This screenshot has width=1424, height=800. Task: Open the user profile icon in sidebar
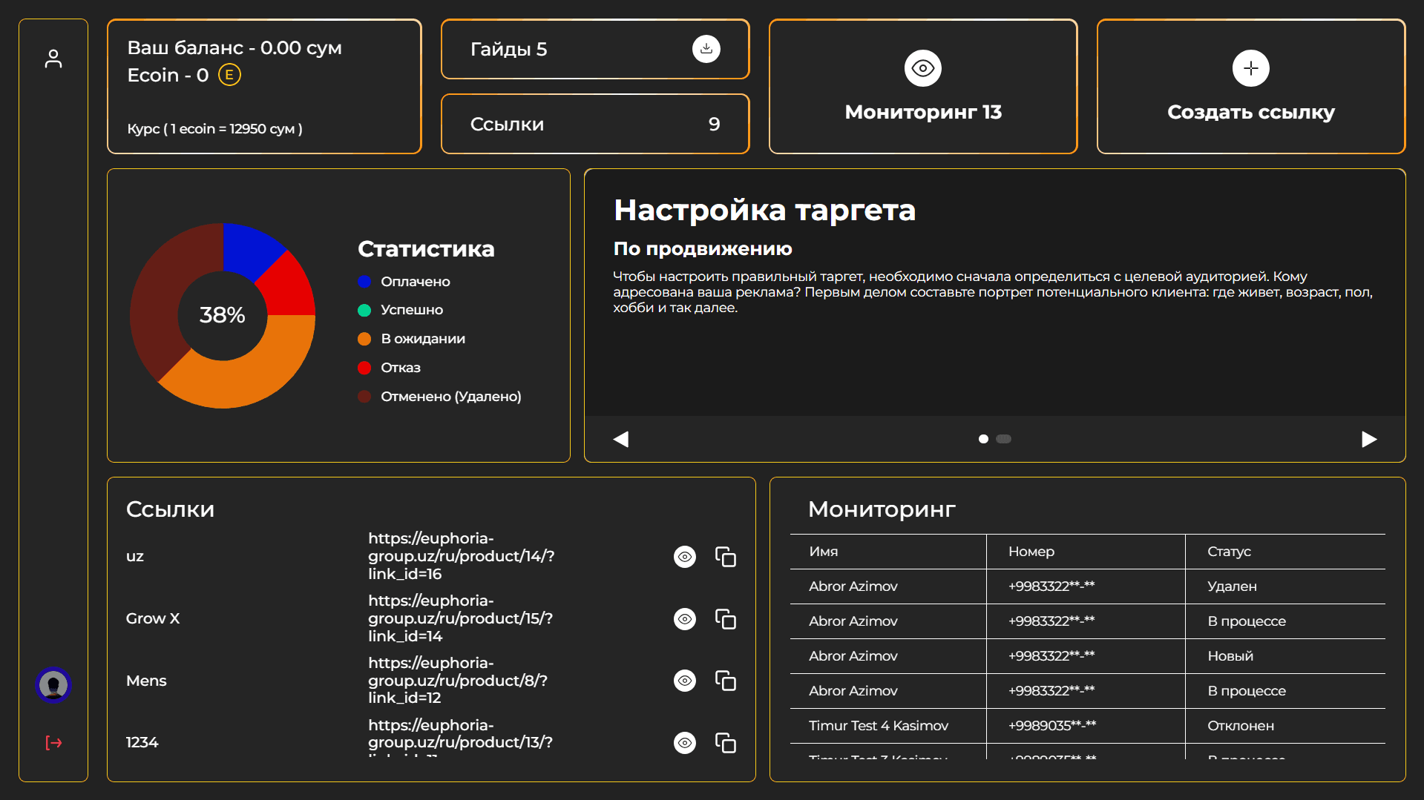[53, 59]
